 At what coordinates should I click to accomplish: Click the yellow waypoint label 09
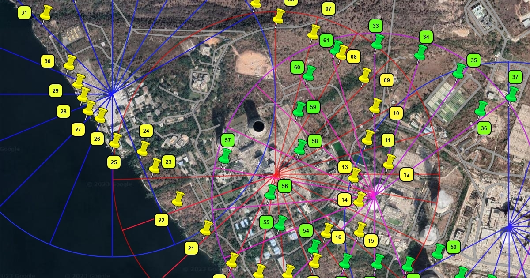point(387,80)
